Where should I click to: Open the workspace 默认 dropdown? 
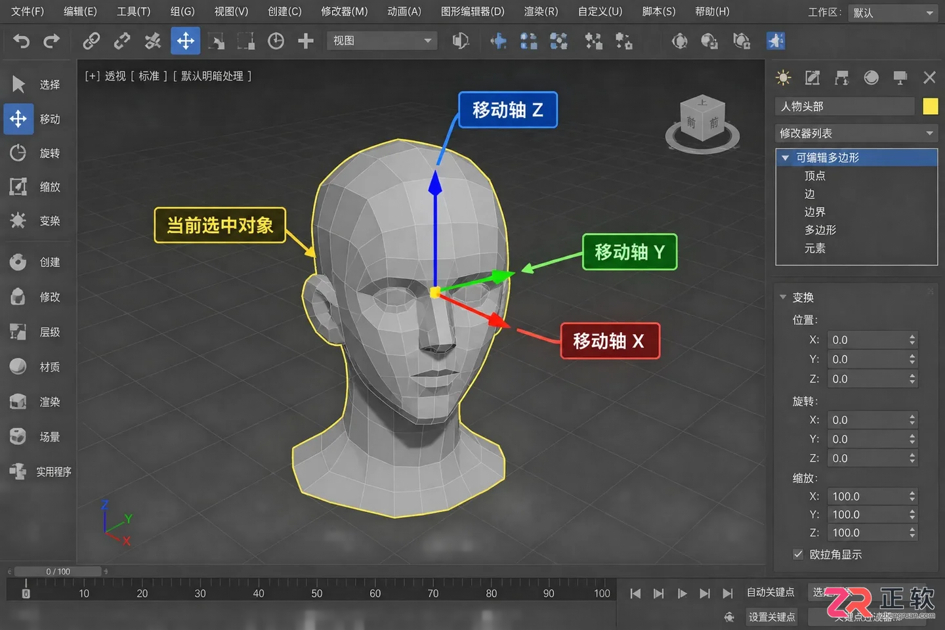892,12
